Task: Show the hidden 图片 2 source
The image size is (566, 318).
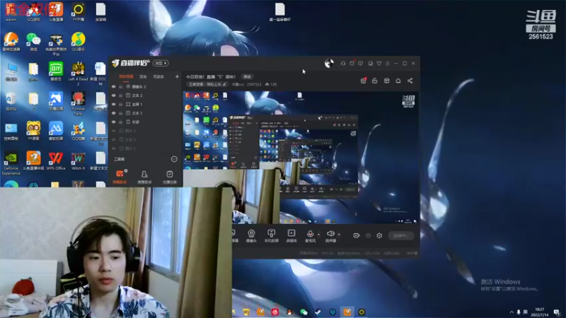Action: [114, 148]
